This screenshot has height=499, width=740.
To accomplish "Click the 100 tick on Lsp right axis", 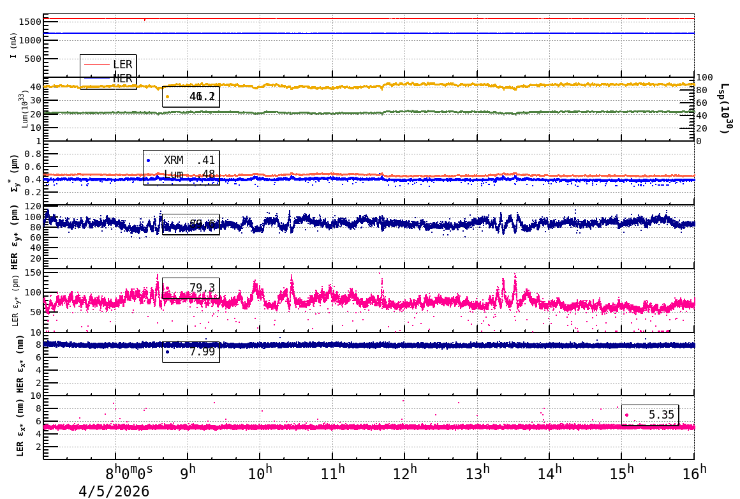I will tap(705, 77).
